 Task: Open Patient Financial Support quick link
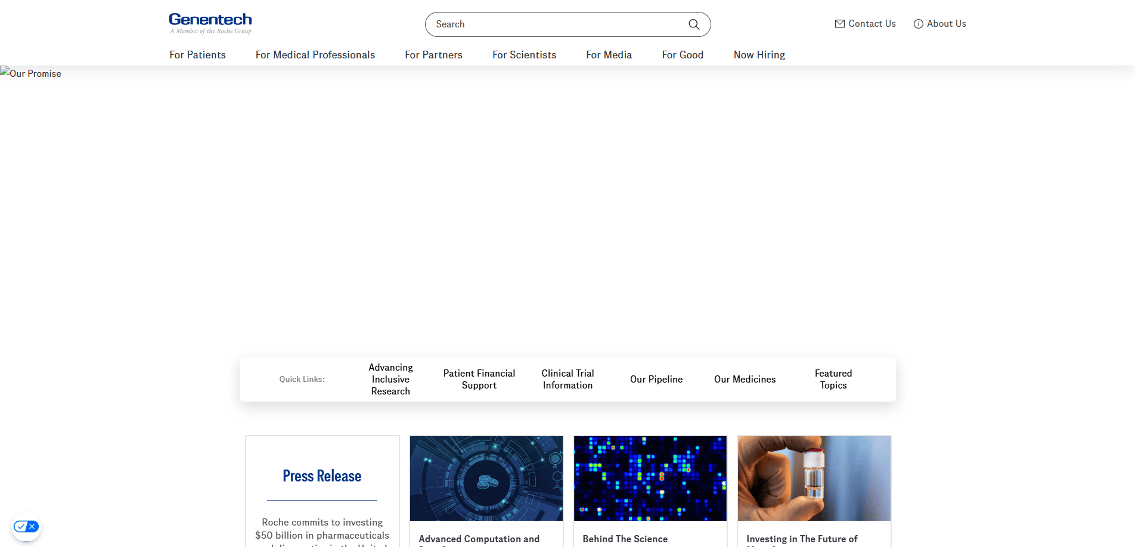(x=479, y=379)
